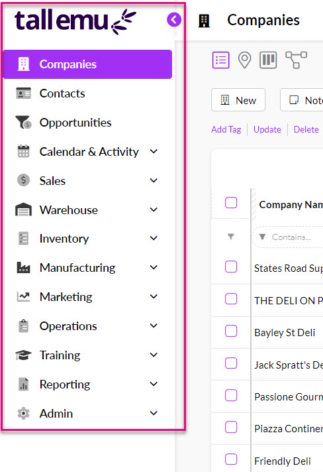Tick the select-all checkbox in header
The height and width of the screenshot is (472, 323).
pos(231,203)
